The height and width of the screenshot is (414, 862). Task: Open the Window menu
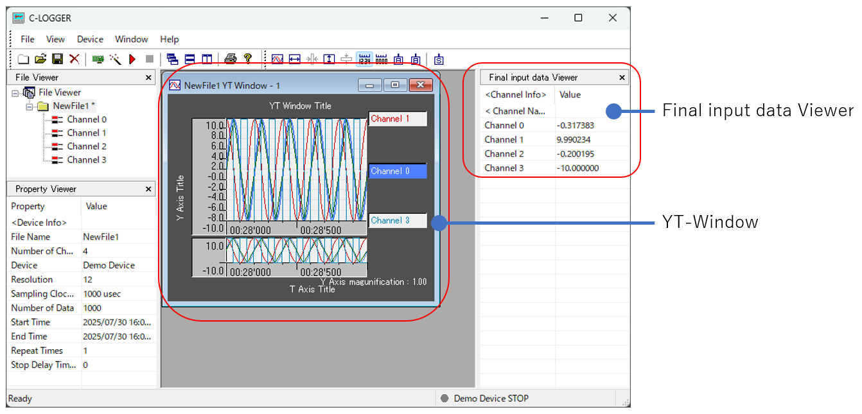tap(131, 39)
